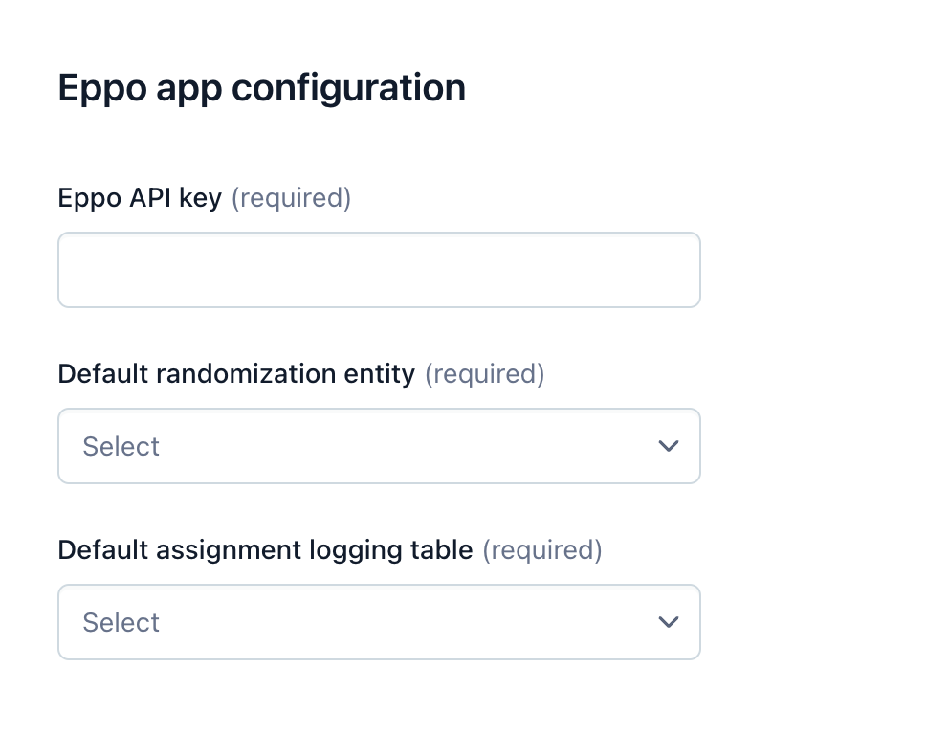This screenshot has width=949, height=735.
Task: Click the chevron on the assignment logging table selector
Action: click(668, 622)
